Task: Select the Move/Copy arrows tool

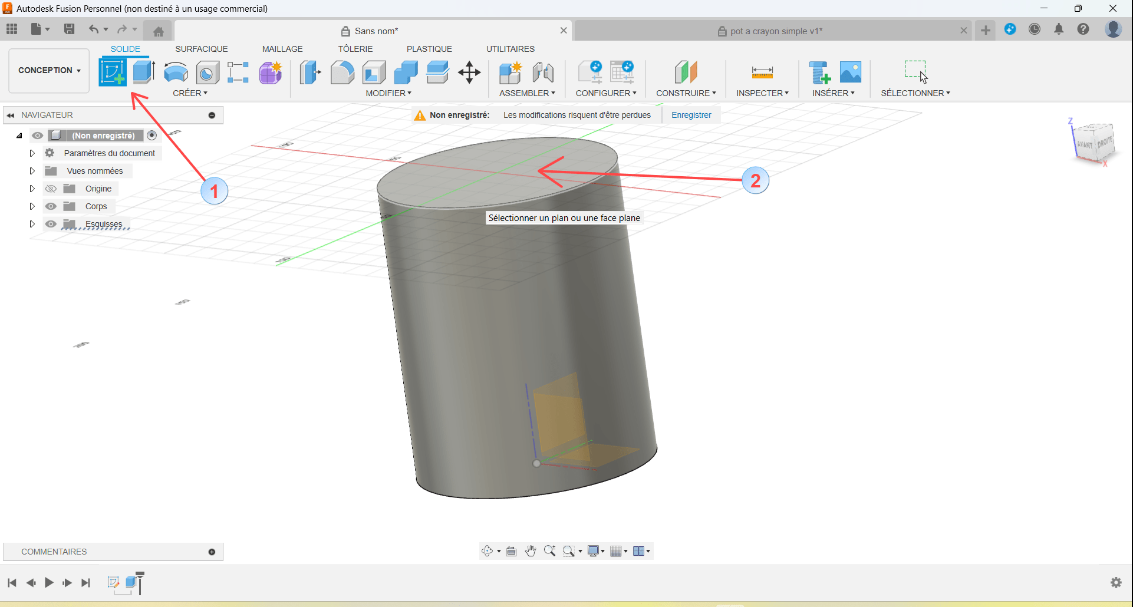Action: 469,72
